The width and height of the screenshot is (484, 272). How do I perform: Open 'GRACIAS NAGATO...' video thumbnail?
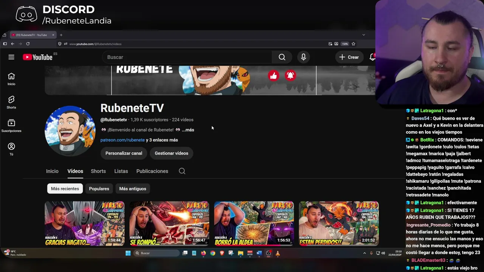click(x=85, y=223)
